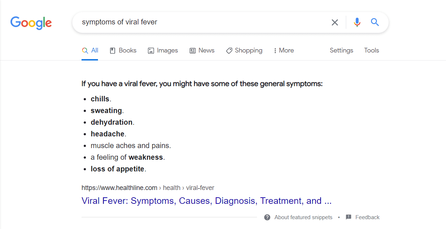
Task: Open the Settings menu
Action: tap(341, 51)
